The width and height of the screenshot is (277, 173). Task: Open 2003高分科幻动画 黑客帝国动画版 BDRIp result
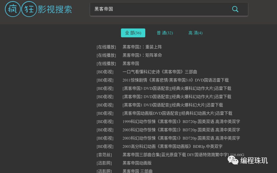(172, 147)
